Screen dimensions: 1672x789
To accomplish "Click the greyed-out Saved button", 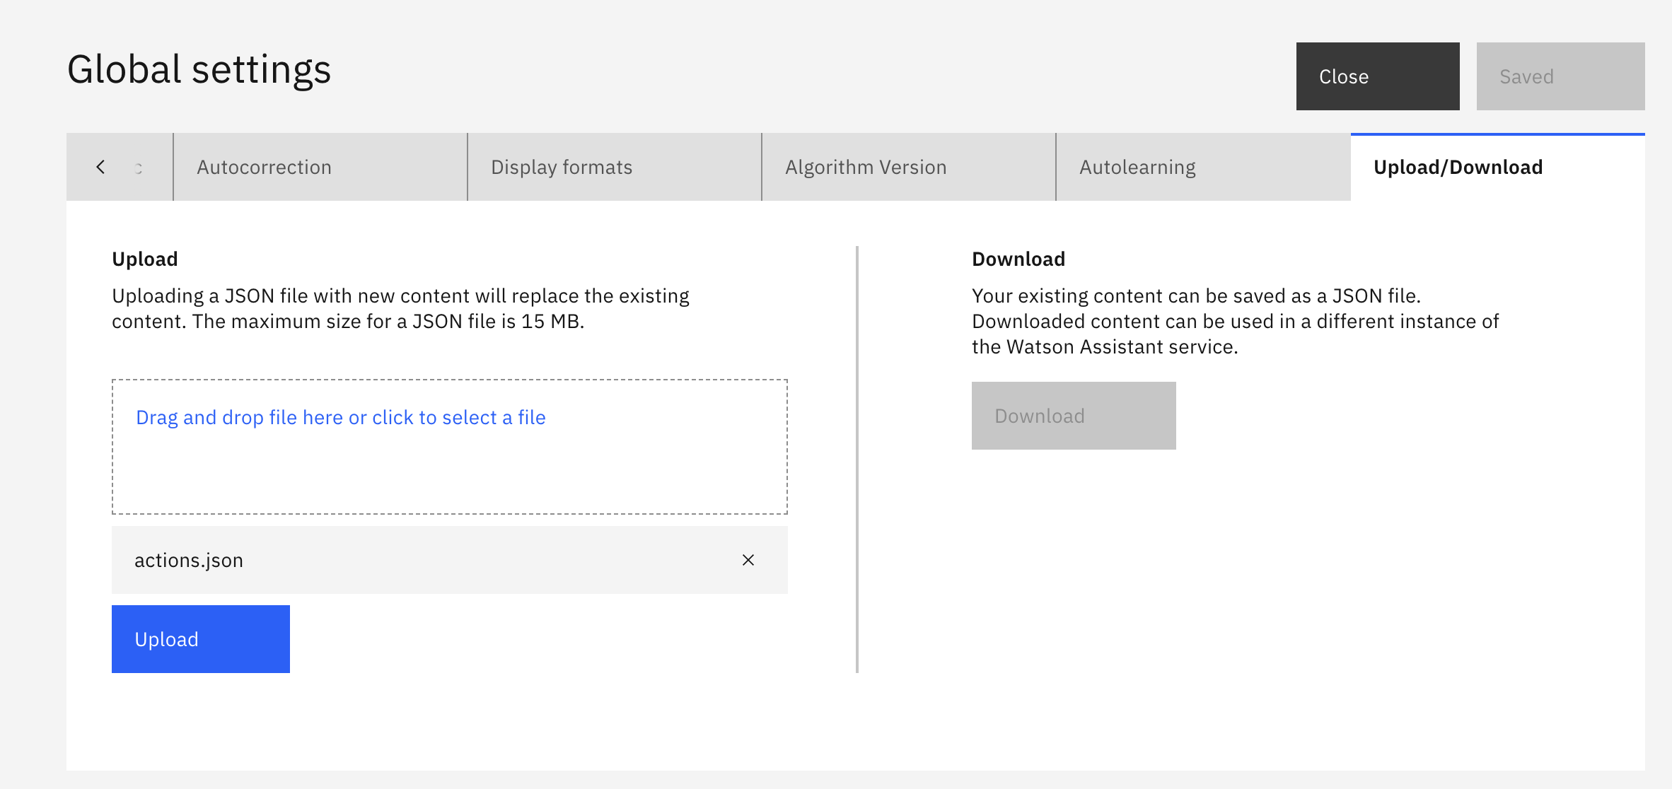I will tap(1561, 76).
